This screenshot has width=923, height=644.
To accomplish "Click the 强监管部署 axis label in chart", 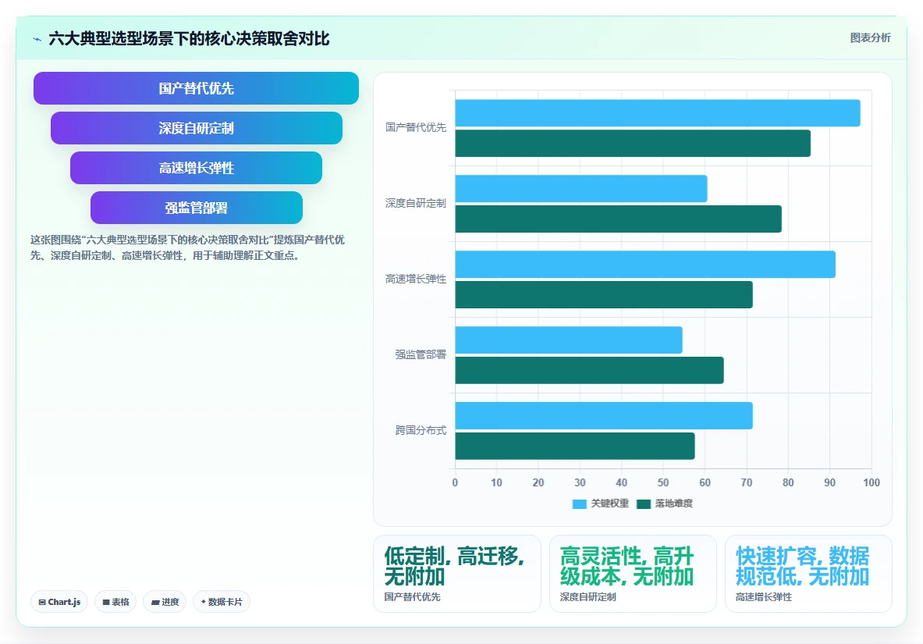I will click(x=421, y=354).
